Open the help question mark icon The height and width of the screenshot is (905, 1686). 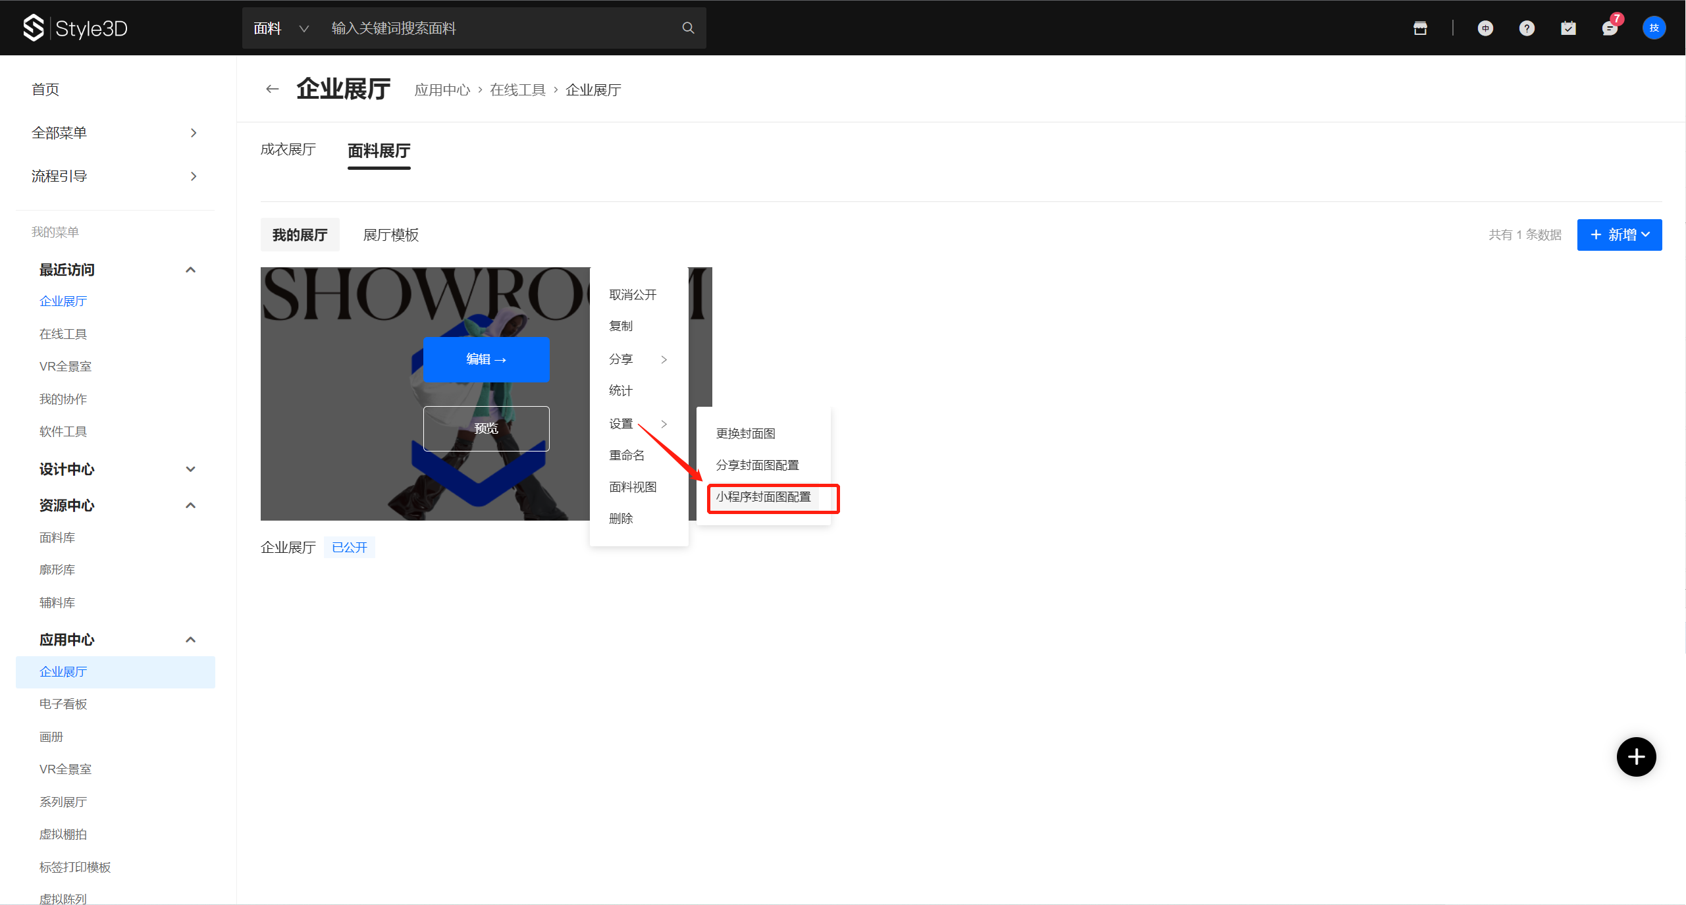1527,28
